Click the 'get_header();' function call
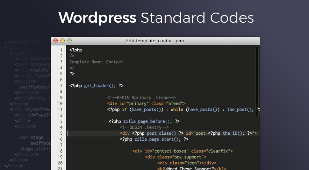309x170 pixels. 100,86
